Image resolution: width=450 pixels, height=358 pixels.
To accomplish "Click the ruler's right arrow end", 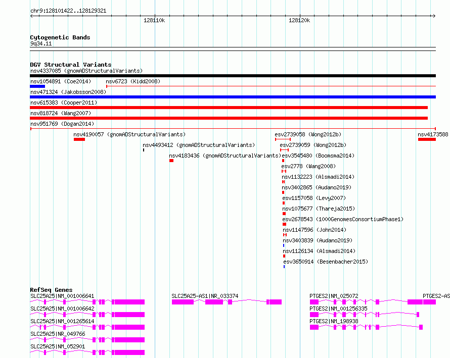I will [x=434, y=16].
